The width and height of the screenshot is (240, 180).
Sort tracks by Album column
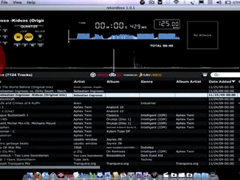click(x=113, y=81)
